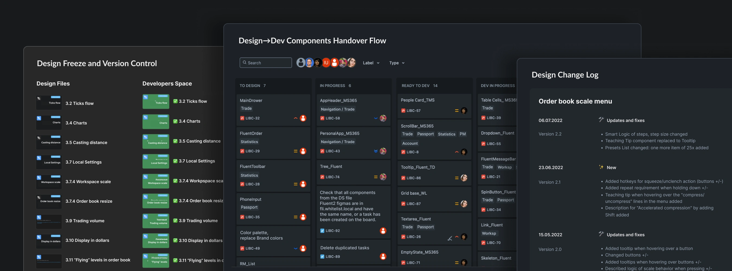Click lowest priority double-chevron on LIBC-43

376,151
